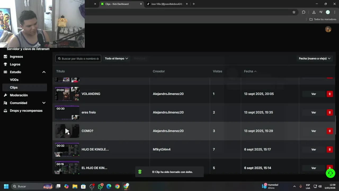339x191 pixels.
Task: Close the Jose Villa TikTok tab
Action: (x=187, y=4)
